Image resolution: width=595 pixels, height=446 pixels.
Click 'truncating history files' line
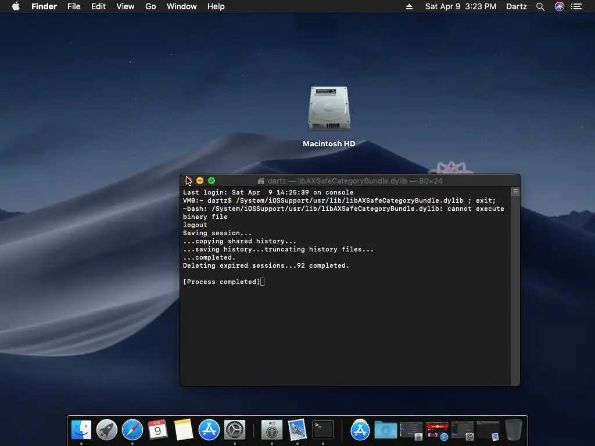tap(278, 249)
